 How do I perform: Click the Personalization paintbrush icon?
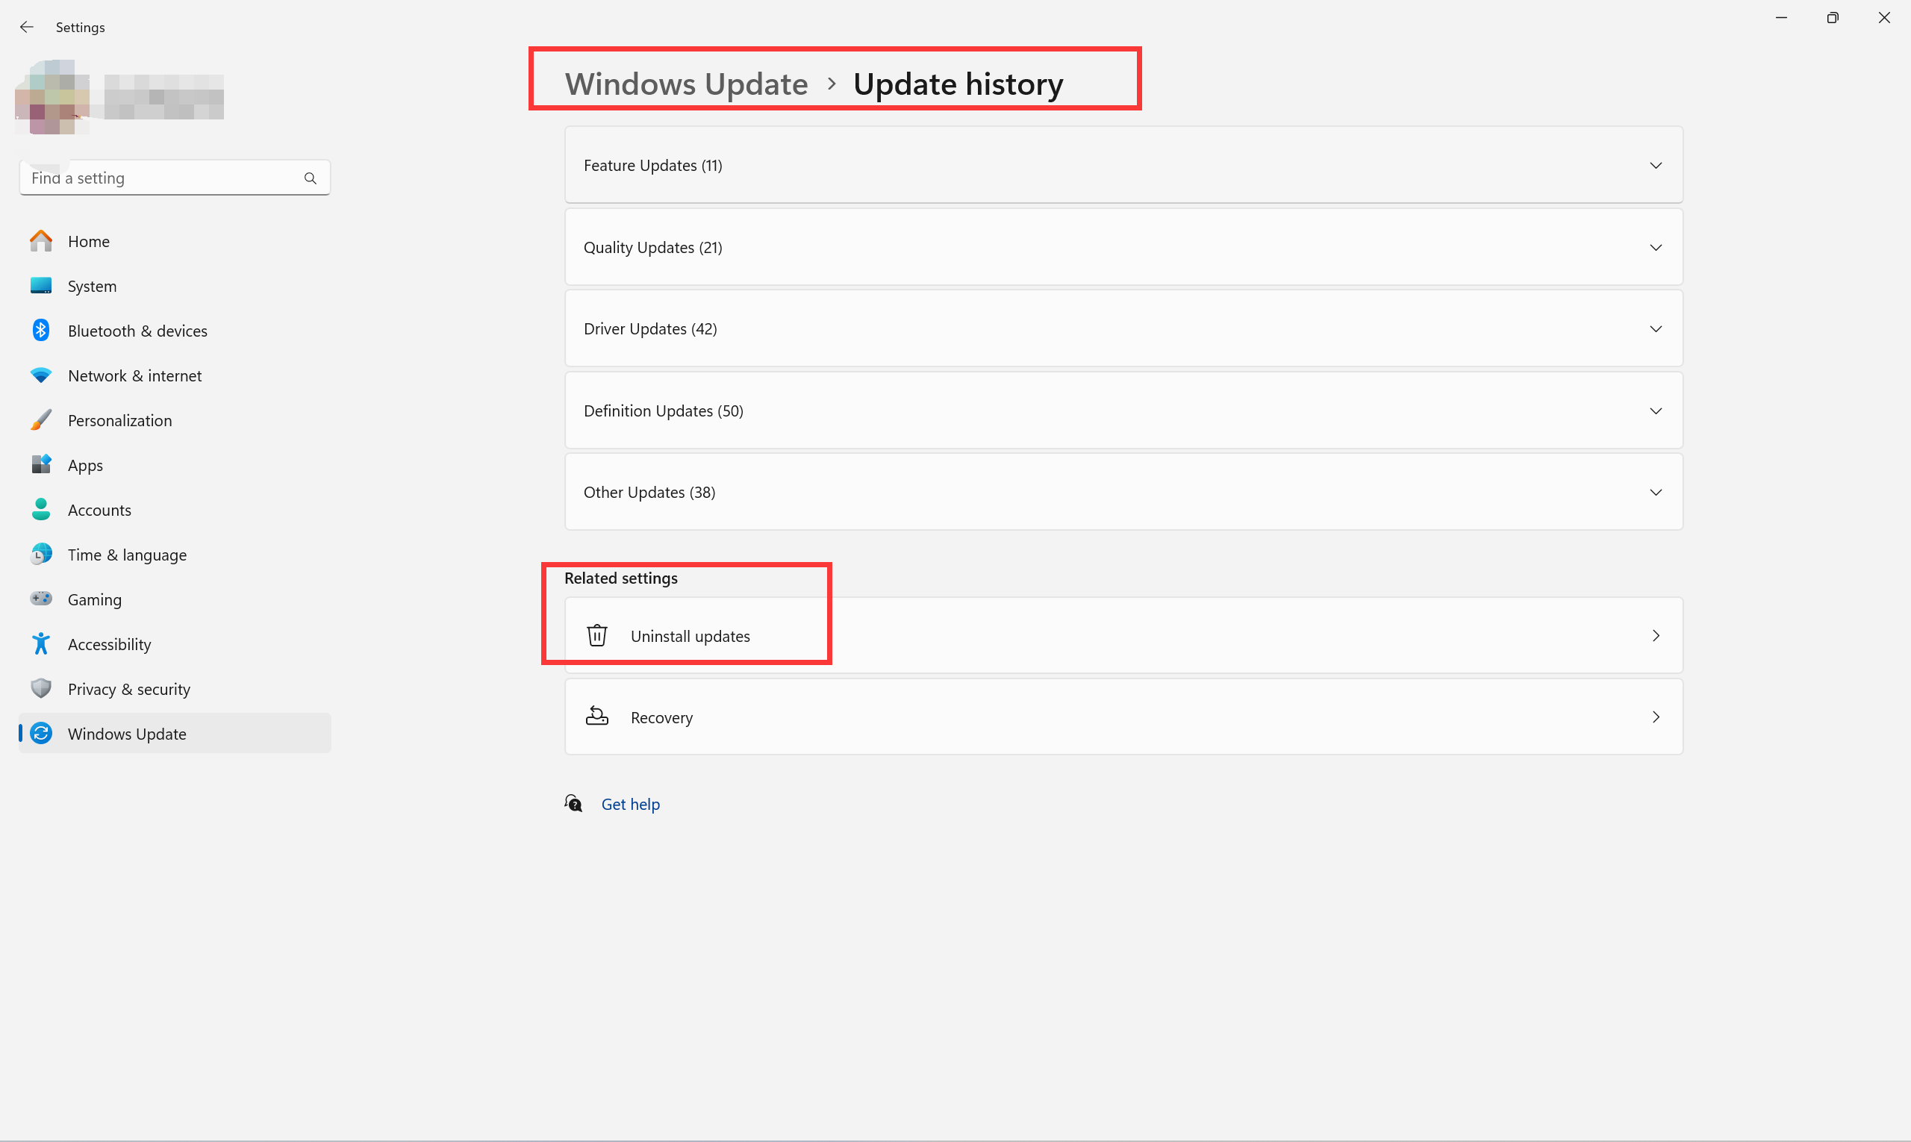(x=41, y=420)
